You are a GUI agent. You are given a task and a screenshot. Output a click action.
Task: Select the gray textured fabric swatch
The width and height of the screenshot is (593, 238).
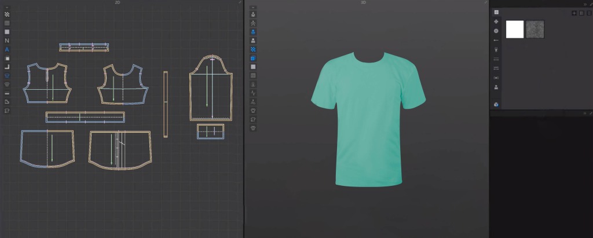(535, 30)
